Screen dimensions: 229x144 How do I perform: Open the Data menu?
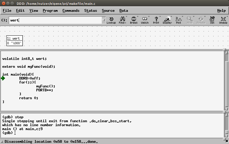[124, 11]
